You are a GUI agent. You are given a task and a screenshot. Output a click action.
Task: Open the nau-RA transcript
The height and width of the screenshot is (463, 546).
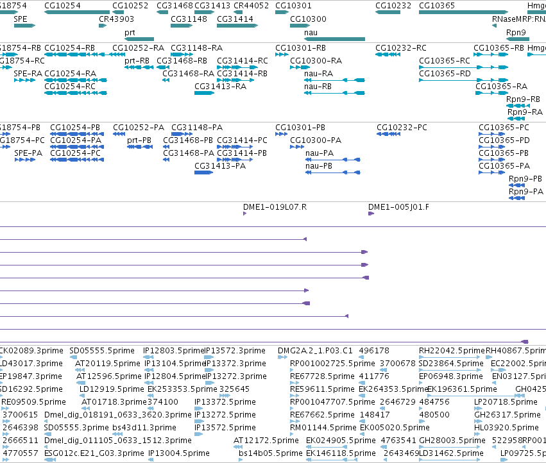tap(318, 74)
